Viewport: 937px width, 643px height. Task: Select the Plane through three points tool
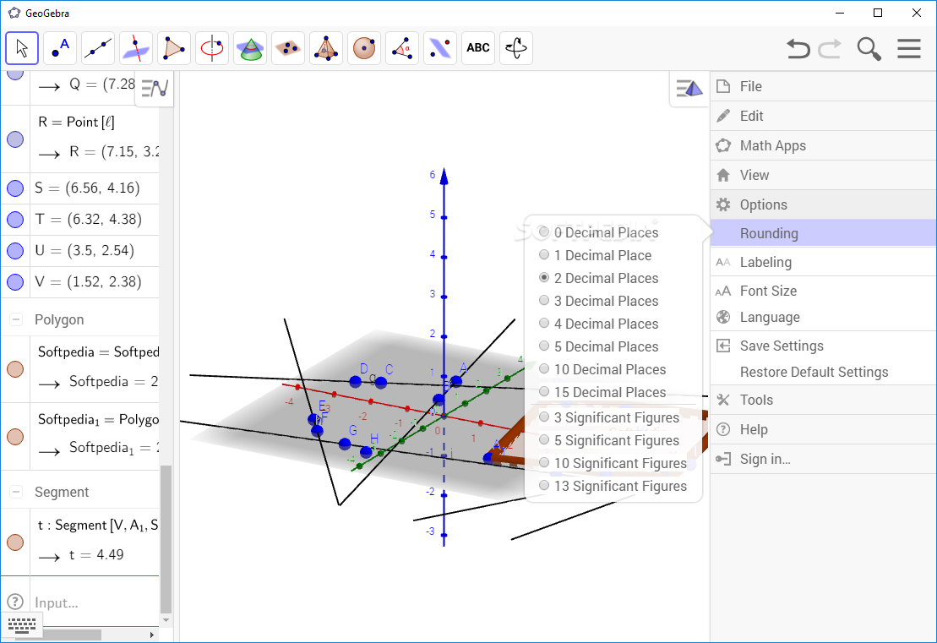click(x=288, y=48)
